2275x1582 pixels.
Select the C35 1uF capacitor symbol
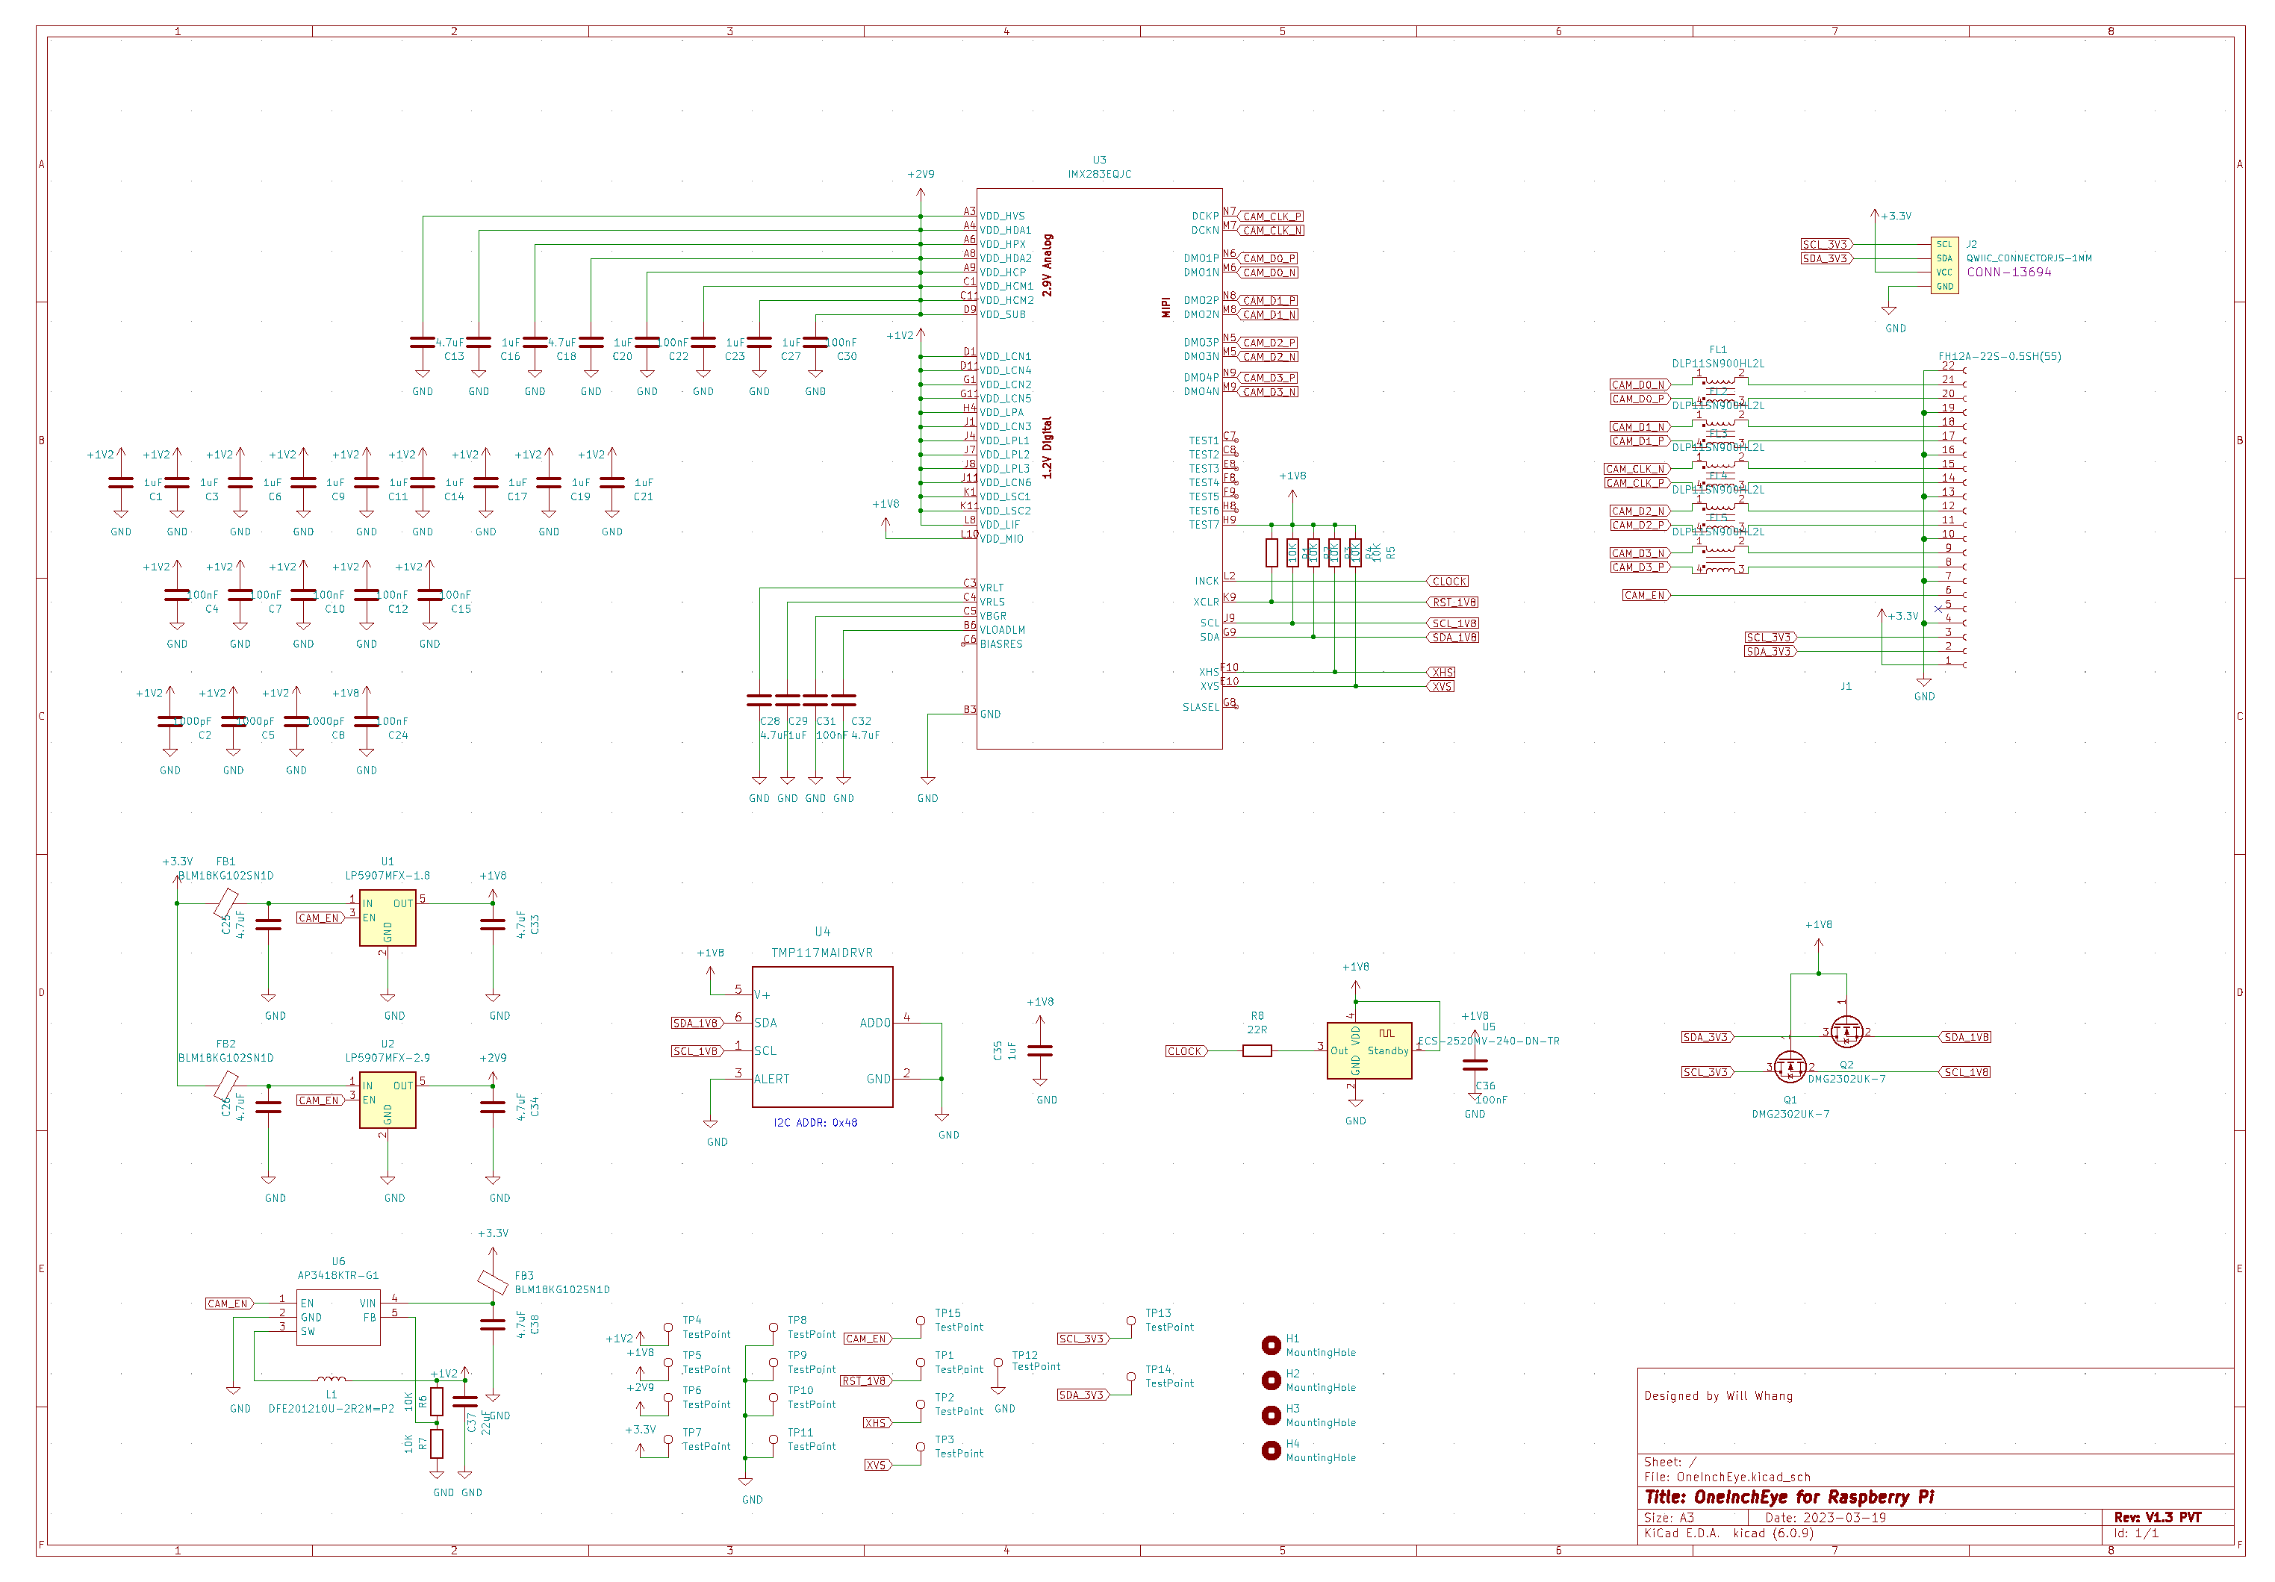tap(1039, 1050)
